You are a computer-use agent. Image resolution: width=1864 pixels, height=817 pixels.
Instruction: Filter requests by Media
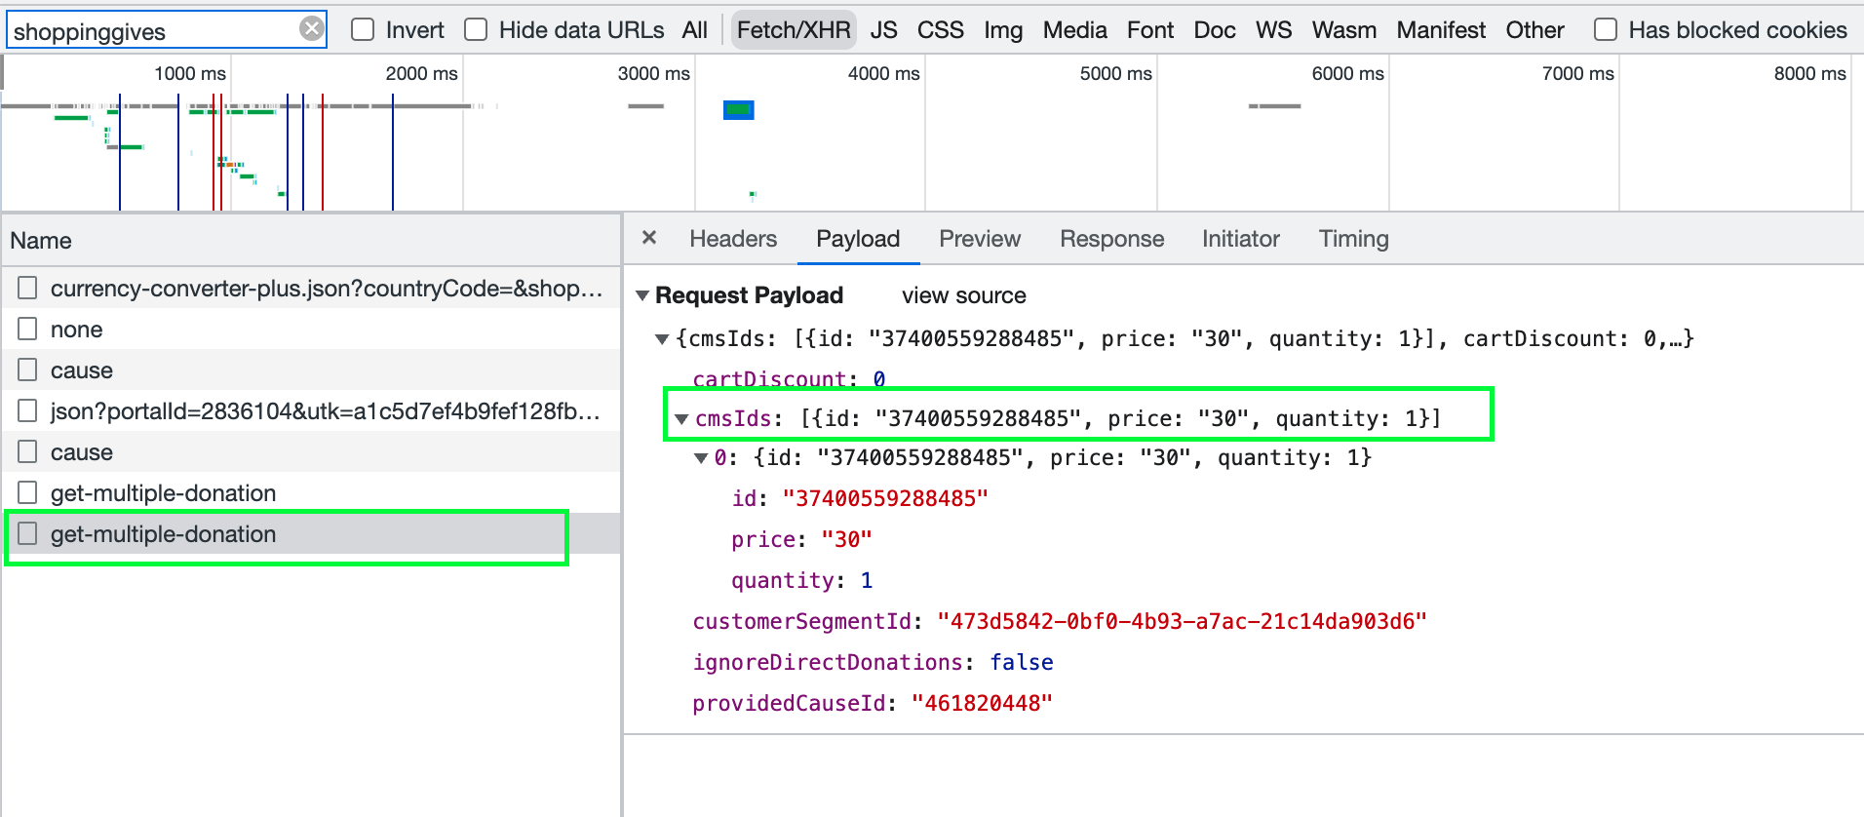[x=1074, y=30]
